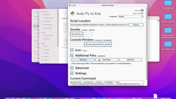Expand the Settings section

click(x=72, y=73)
